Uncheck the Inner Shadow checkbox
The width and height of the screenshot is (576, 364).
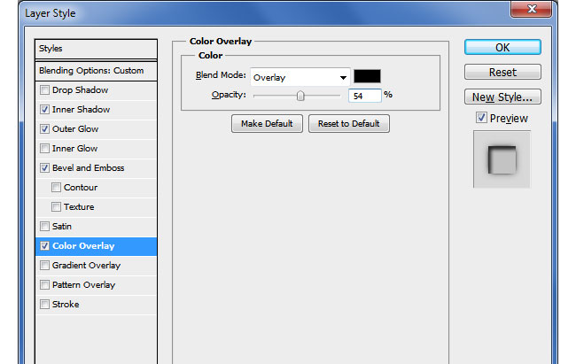[44, 110]
